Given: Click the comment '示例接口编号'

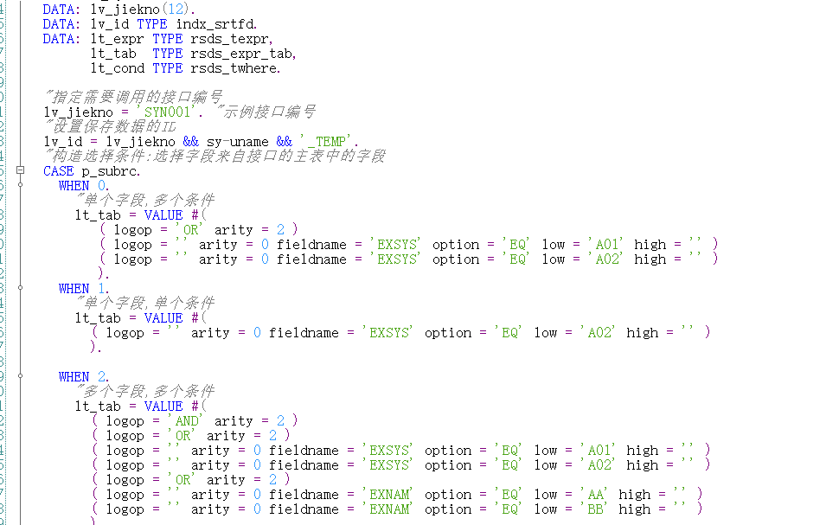Looking at the screenshot, I should pyautogui.click(x=266, y=112).
